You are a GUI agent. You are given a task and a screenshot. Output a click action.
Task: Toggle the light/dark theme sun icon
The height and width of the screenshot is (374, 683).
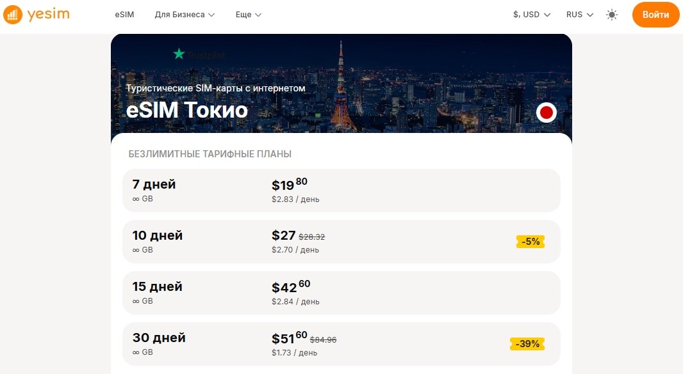(x=612, y=15)
